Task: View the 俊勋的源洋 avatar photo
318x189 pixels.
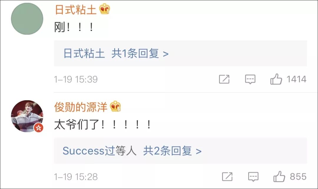Action: pos(27,116)
